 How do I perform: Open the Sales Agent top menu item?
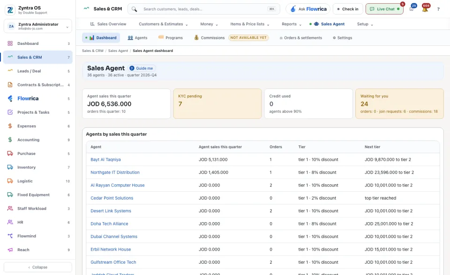click(x=327, y=24)
